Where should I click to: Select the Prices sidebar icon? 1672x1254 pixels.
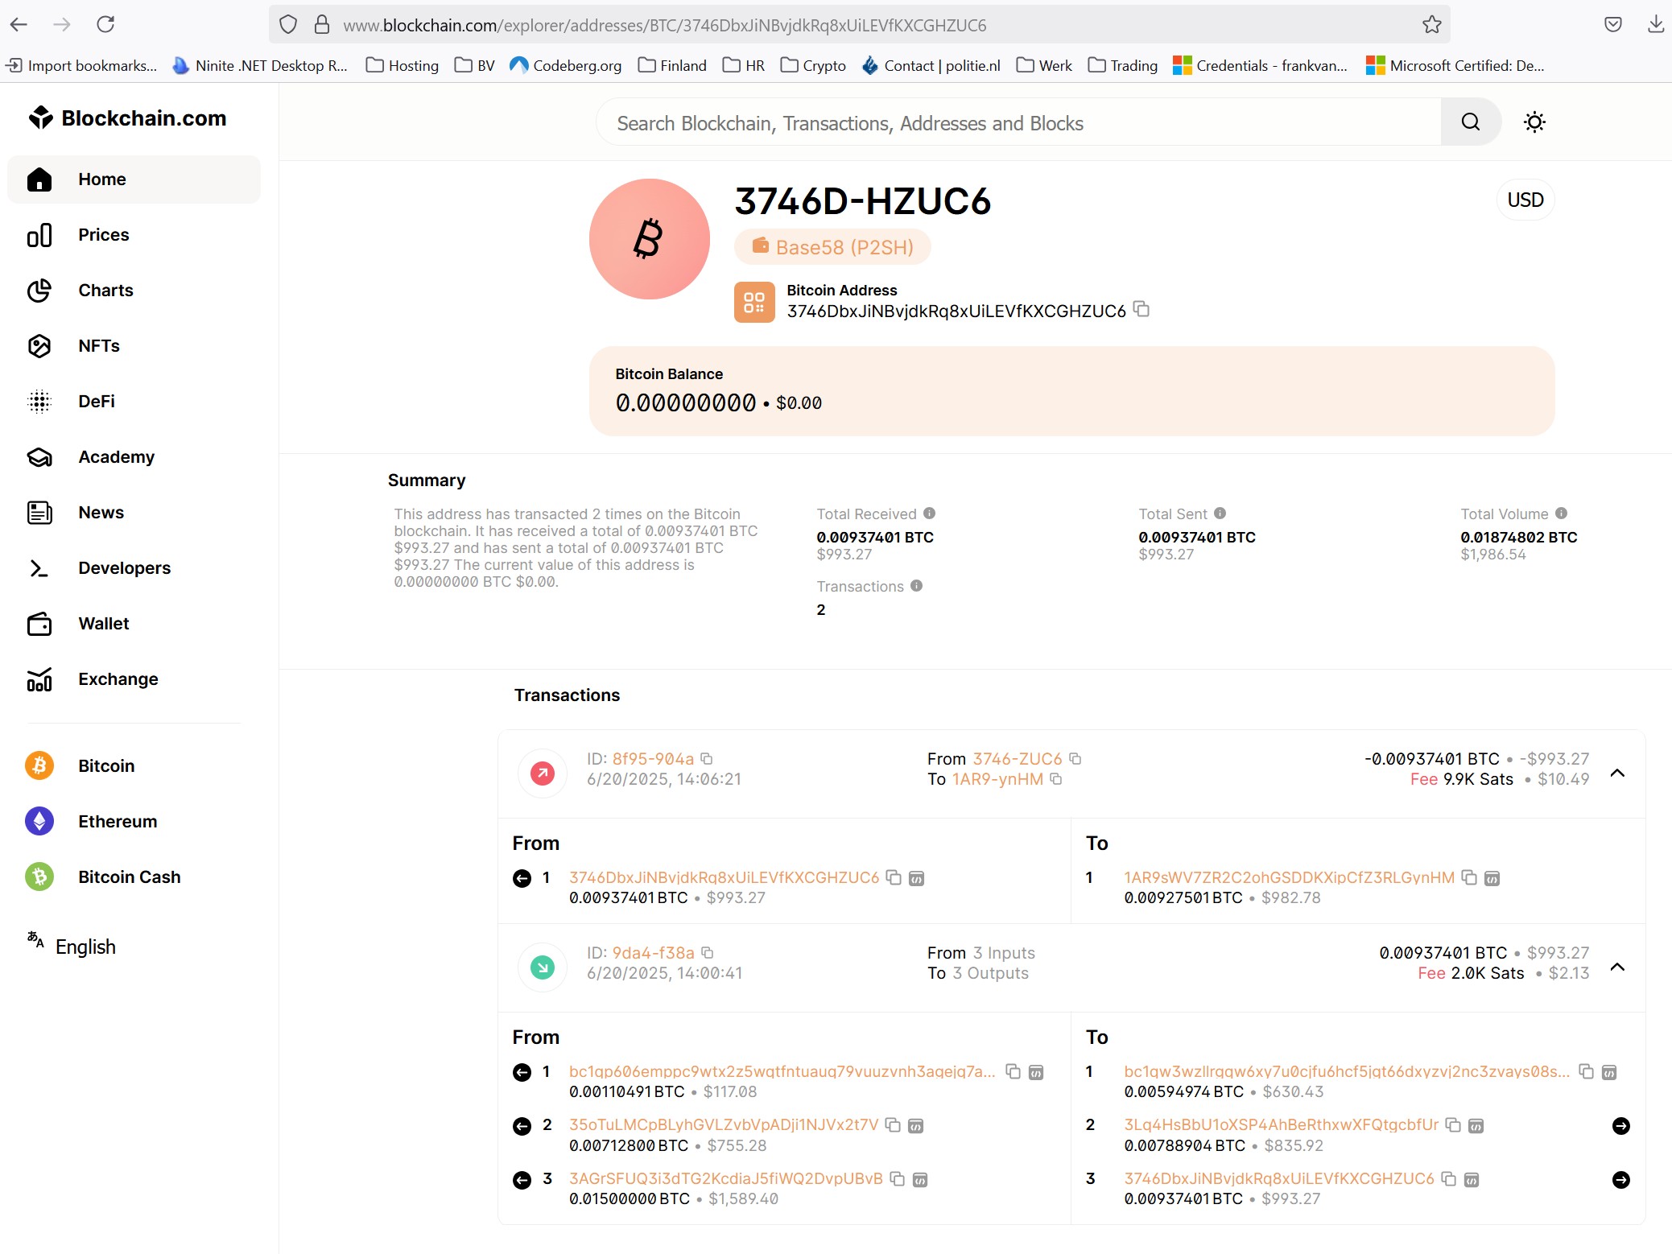click(40, 234)
